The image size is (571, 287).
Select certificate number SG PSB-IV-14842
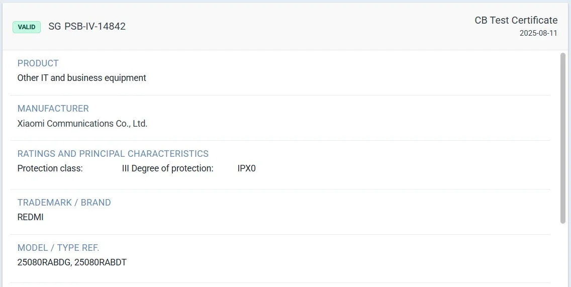coord(87,27)
